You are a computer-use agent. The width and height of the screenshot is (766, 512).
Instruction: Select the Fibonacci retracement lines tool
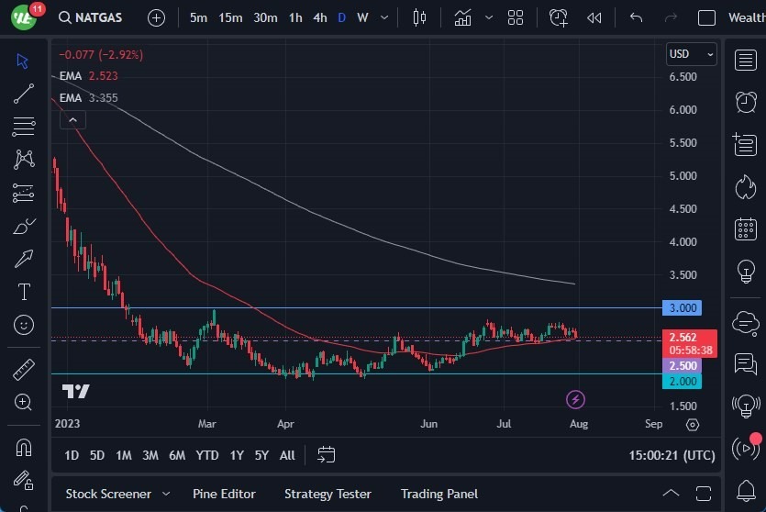[24, 127]
